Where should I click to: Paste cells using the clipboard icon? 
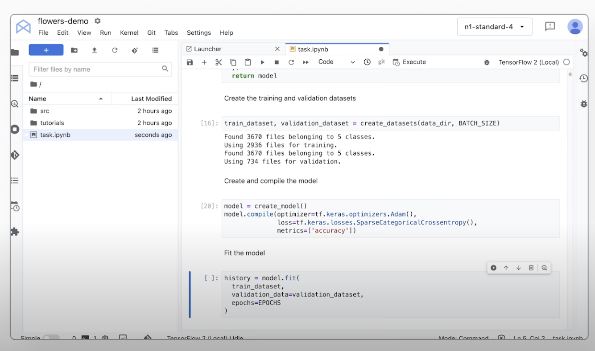(x=248, y=62)
